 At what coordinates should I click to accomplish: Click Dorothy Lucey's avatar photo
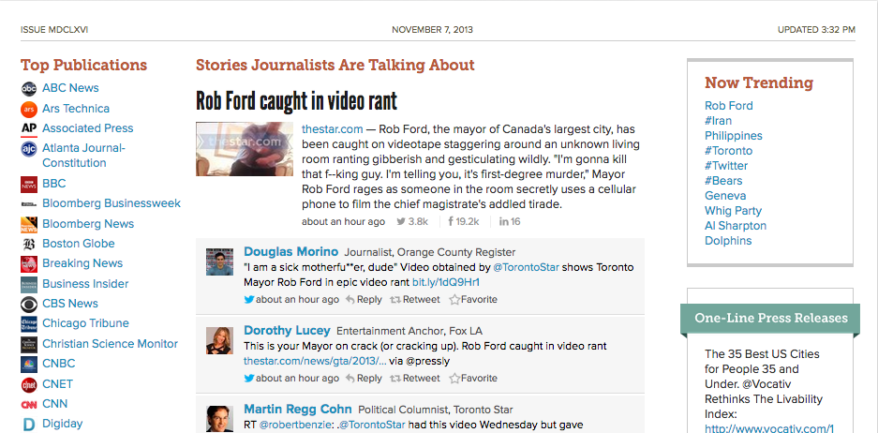click(x=219, y=340)
